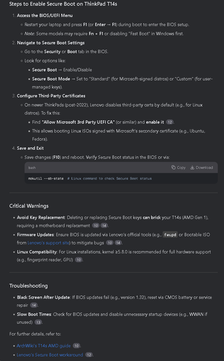The height and width of the screenshot is (361, 224).
Task: Open citation 10 after 'motherboard replacement'
Action: click(95, 225)
